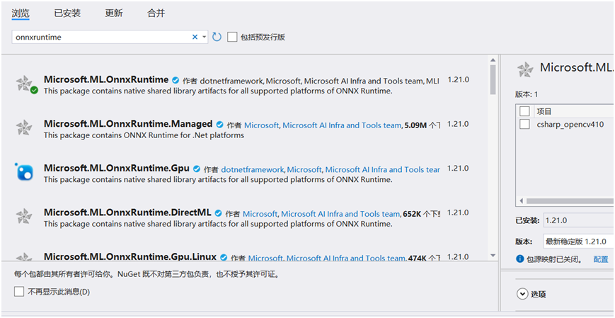615x318 pixels.
Task: Click verified badge next to OnnxRuntime.Gpu.Linux
Action: [x=224, y=258]
